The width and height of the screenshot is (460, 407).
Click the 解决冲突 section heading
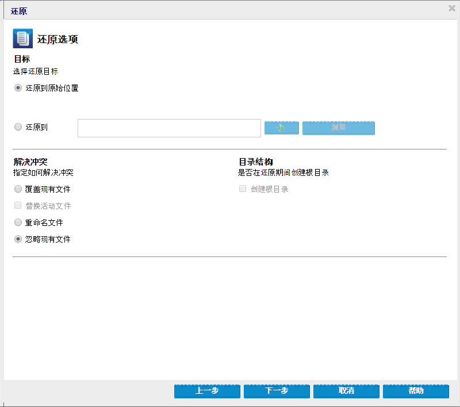coord(30,162)
